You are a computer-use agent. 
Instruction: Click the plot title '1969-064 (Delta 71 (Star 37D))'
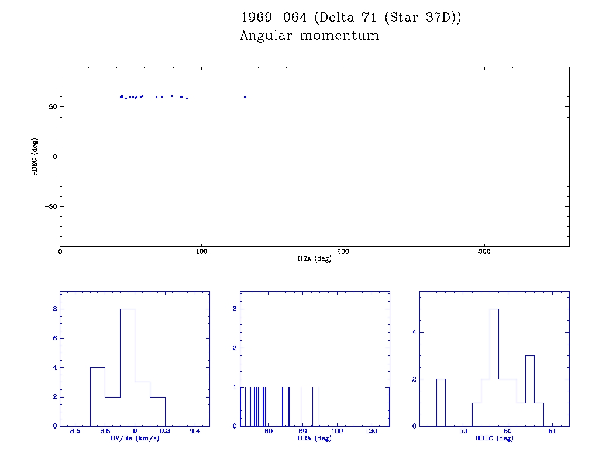351,18
